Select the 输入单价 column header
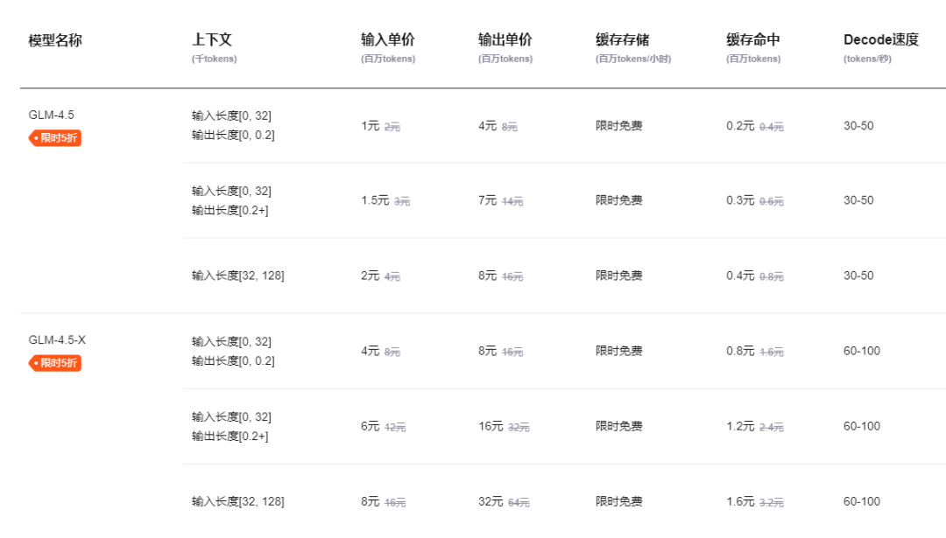The image size is (946, 538). 388,40
